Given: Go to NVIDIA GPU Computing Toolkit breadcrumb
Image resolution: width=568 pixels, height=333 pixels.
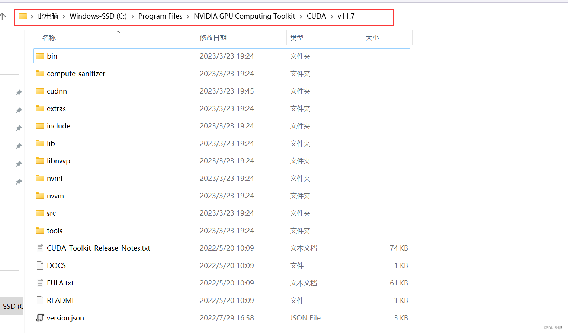Looking at the screenshot, I should [244, 16].
